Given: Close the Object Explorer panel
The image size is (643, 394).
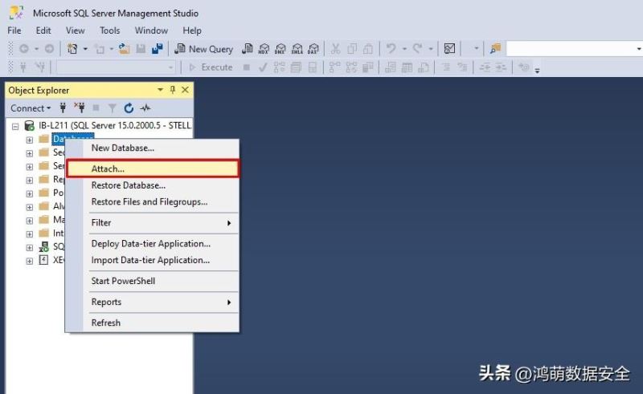Looking at the screenshot, I should click(x=186, y=90).
